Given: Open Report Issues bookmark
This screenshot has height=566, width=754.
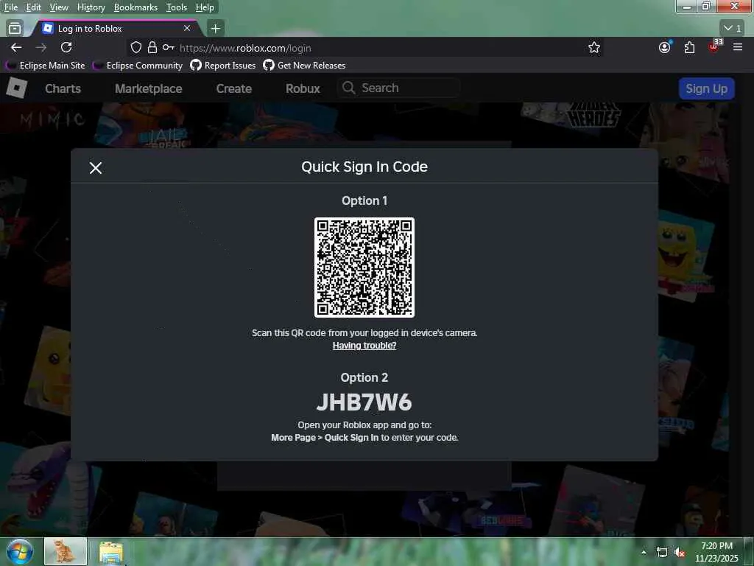Looking at the screenshot, I should click(x=223, y=66).
